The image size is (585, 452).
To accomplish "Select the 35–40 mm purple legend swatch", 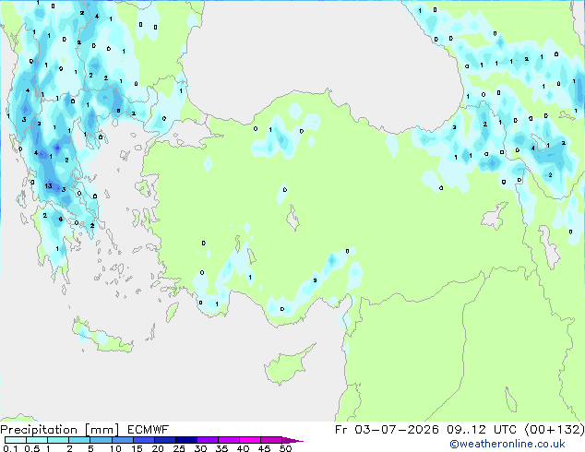I will pyautogui.click(x=228, y=440).
